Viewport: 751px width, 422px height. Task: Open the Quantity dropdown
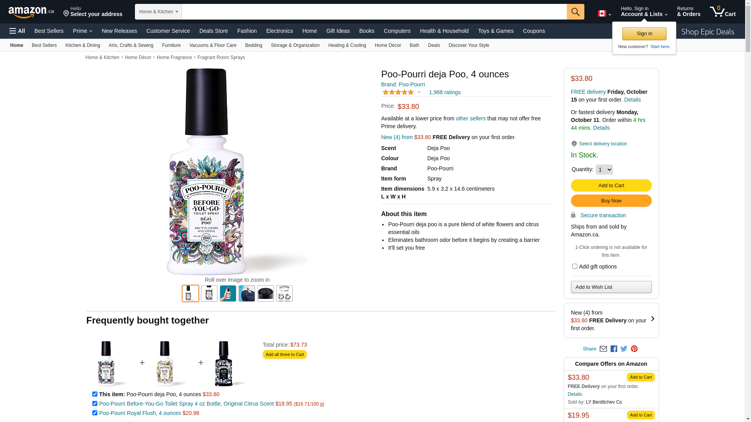[604, 170]
